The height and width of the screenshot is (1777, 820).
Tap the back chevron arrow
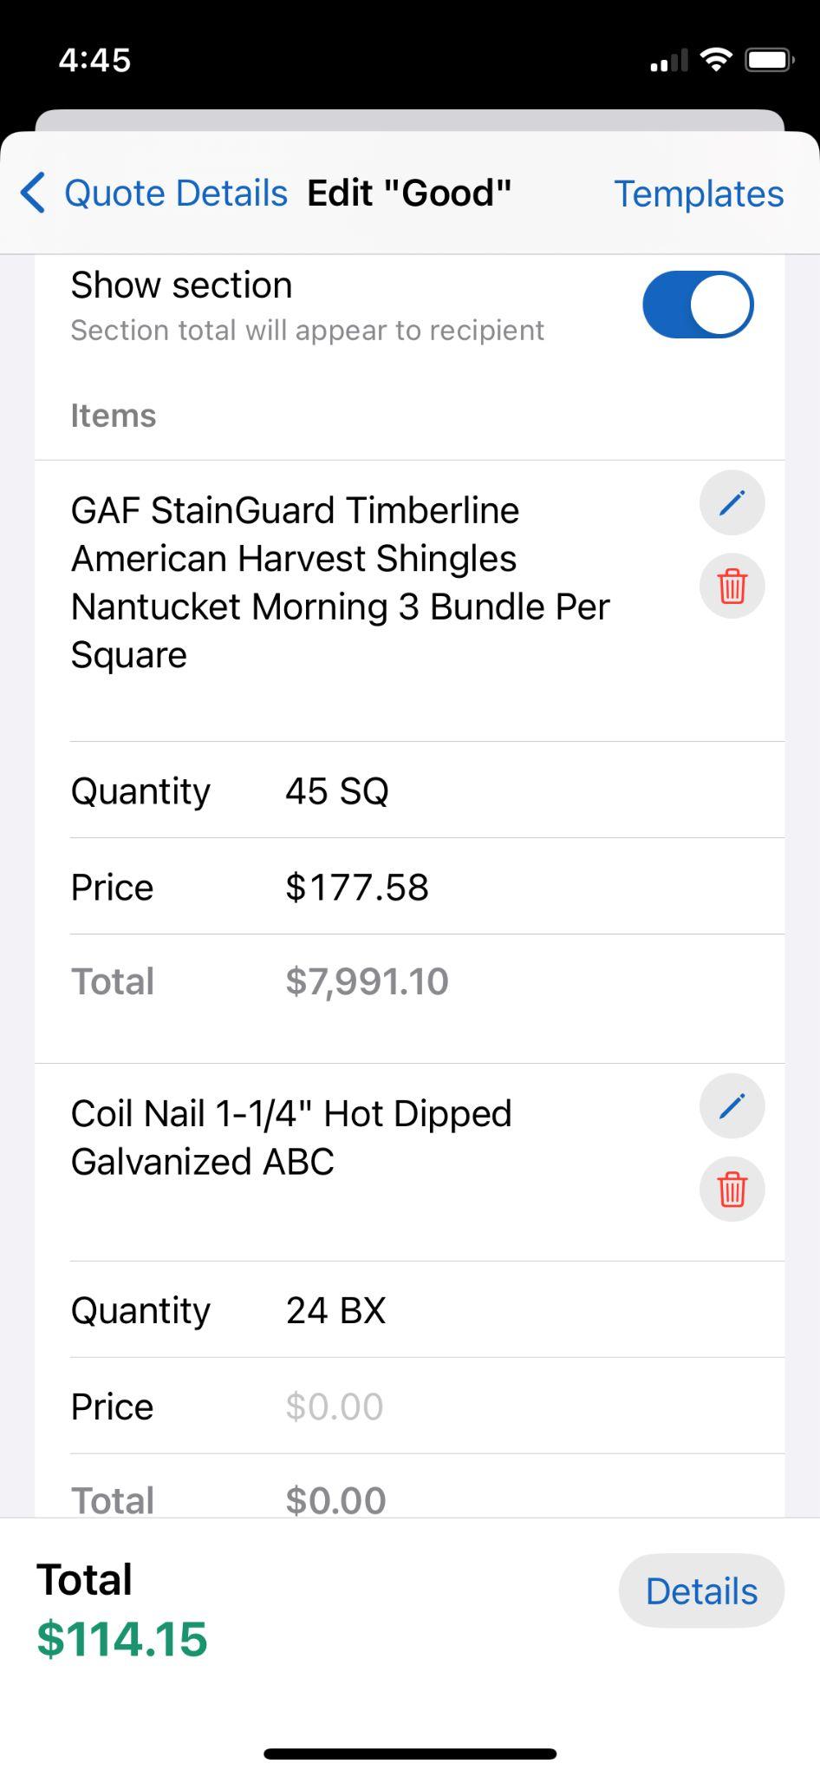pyautogui.click(x=33, y=193)
